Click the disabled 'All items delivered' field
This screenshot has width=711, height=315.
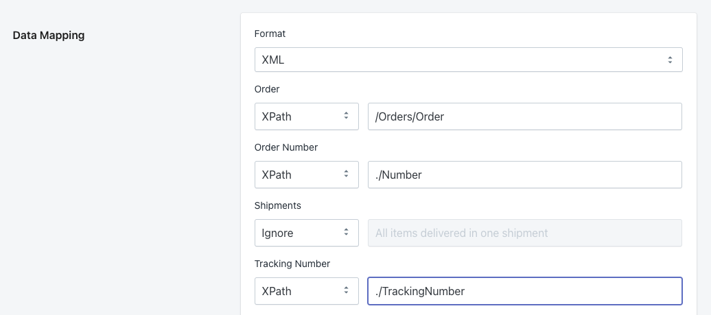point(524,233)
